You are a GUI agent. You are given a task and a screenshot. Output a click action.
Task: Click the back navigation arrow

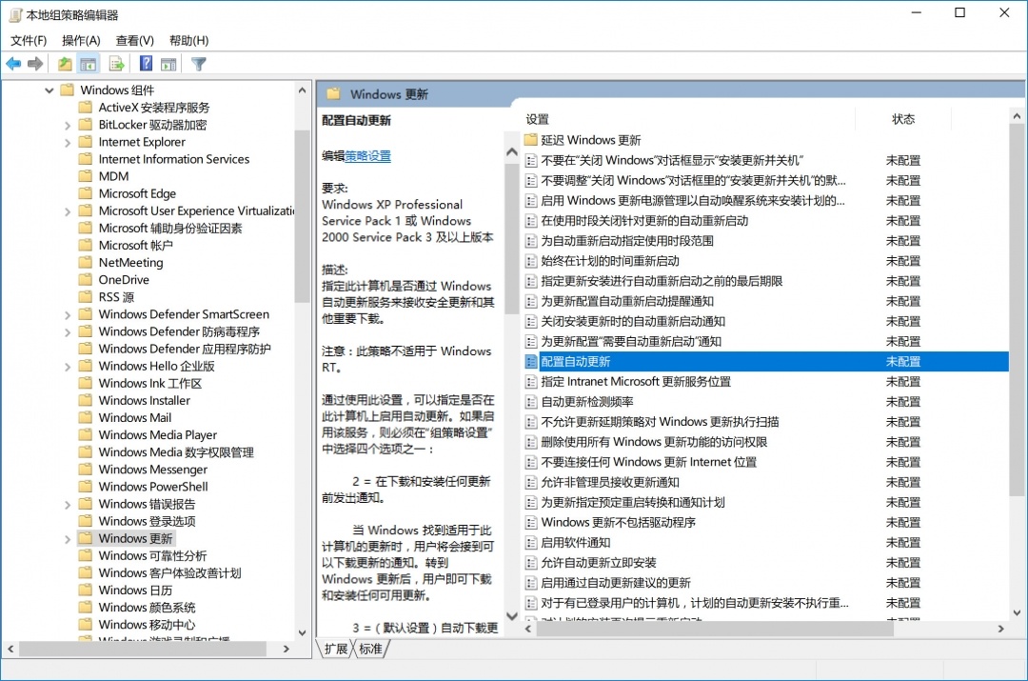point(13,63)
